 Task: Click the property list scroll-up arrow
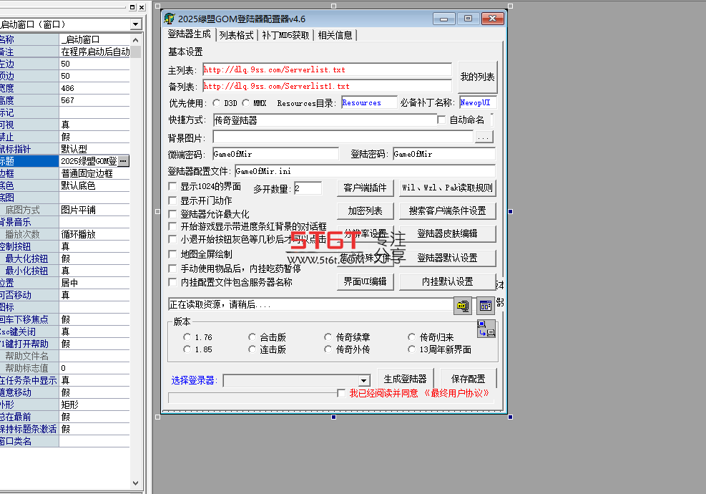click(x=135, y=39)
